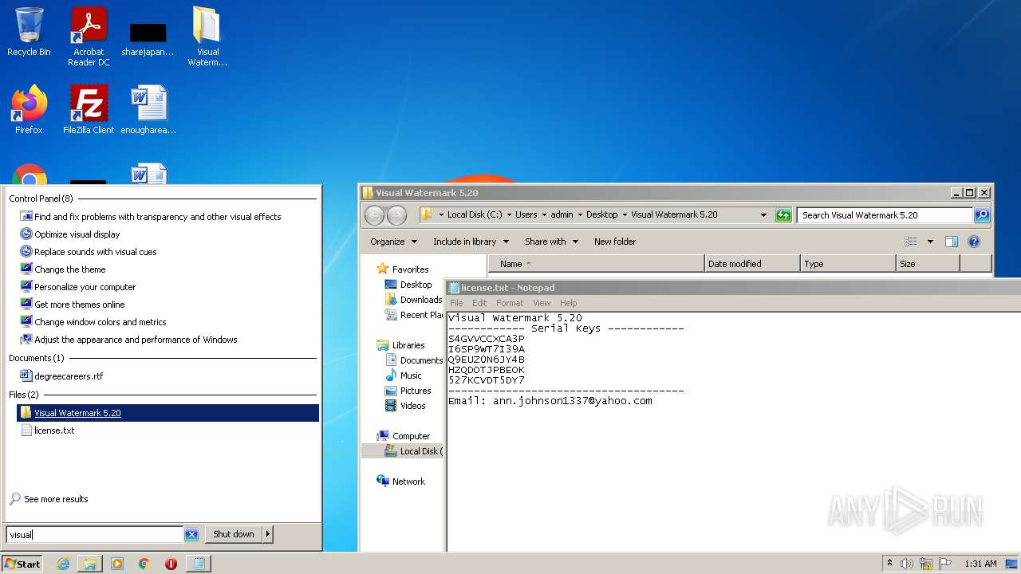Open the Recycle Bin desktop icon

click(x=29, y=32)
